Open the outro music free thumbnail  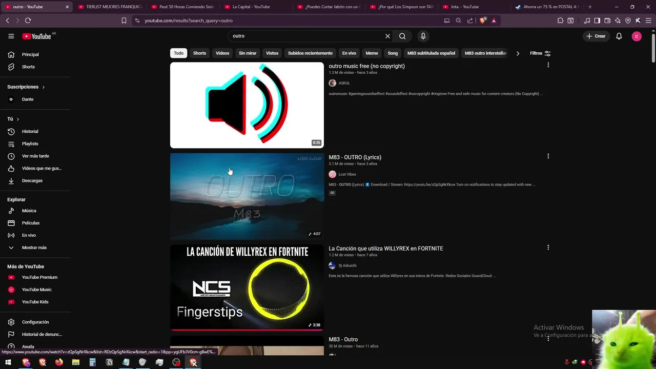click(247, 105)
